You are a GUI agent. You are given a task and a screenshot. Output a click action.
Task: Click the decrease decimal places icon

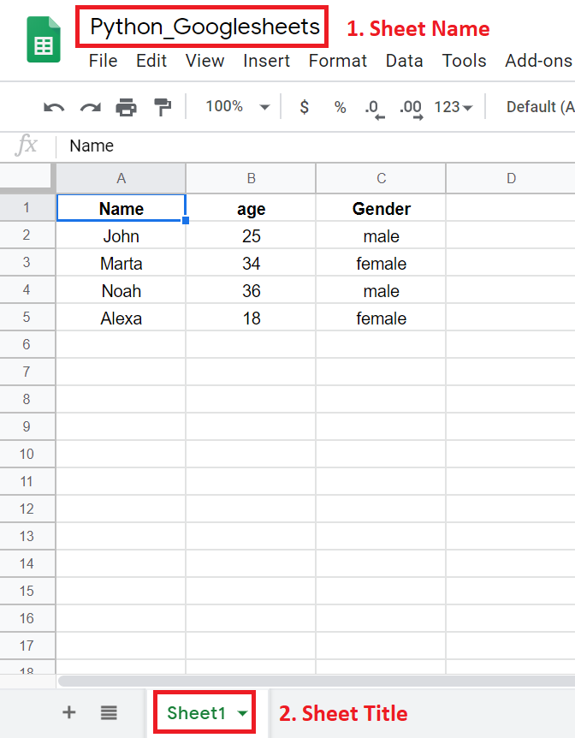(x=374, y=106)
